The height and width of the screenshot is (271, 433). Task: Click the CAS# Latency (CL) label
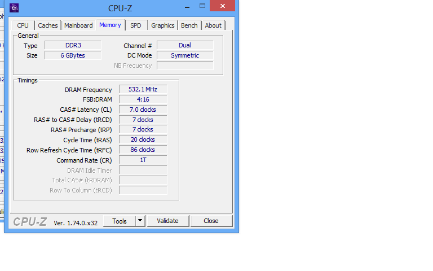[x=86, y=110]
